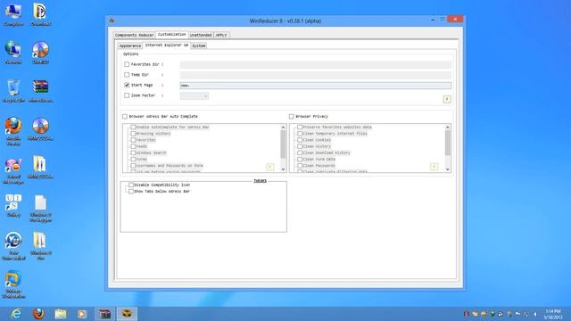Select the WinReducer taskbar button
The width and height of the screenshot is (571, 321).
127,314
